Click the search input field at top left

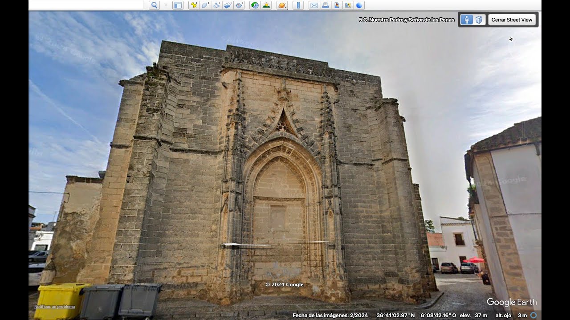(86, 5)
